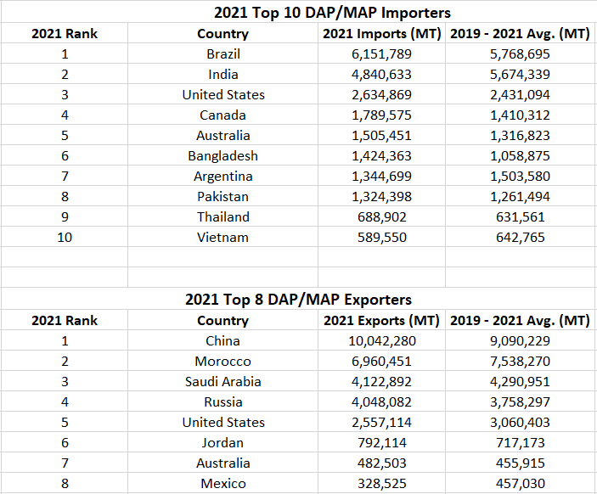Click the export value 792,114
This screenshot has height=494, width=597.
click(382, 442)
